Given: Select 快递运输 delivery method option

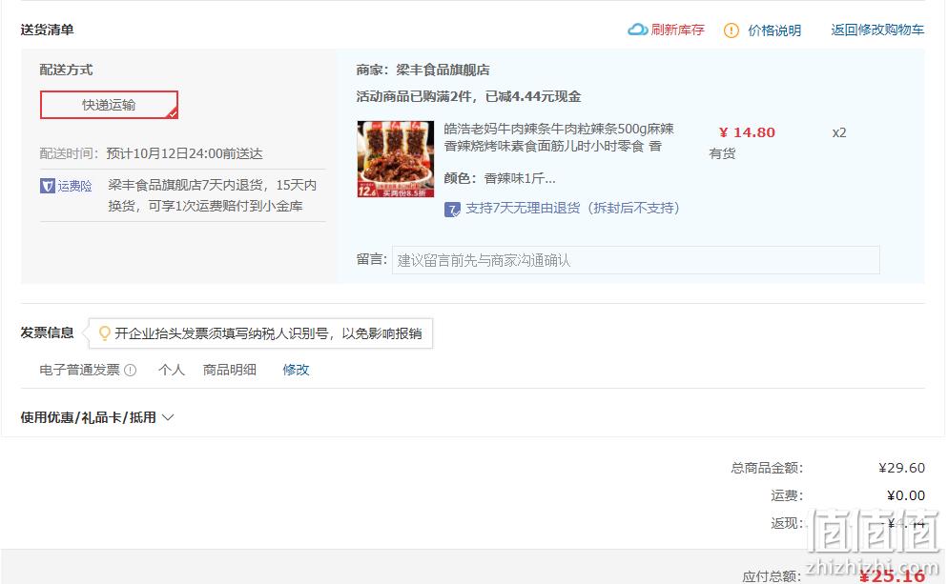Looking at the screenshot, I should [x=109, y=105].
